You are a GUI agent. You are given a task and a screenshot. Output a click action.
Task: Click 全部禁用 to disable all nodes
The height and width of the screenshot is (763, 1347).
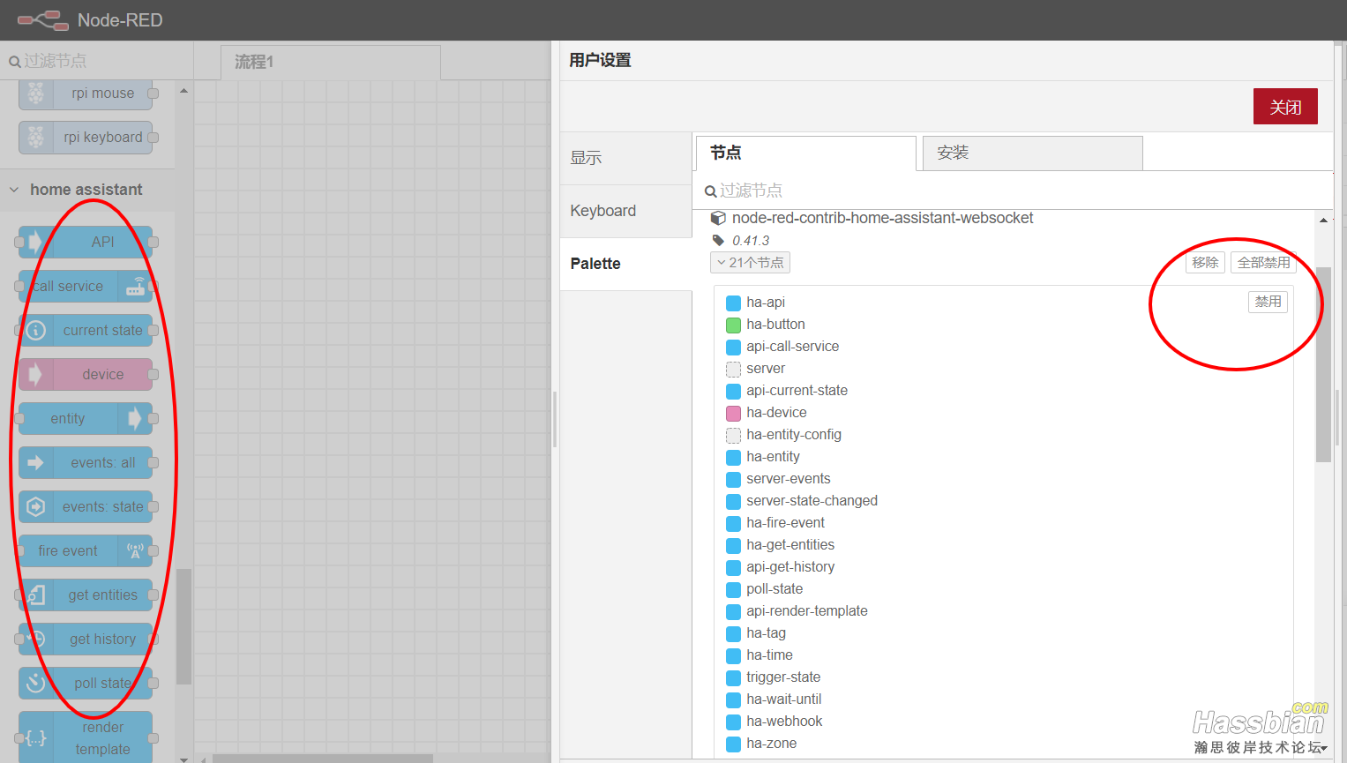1263,263
